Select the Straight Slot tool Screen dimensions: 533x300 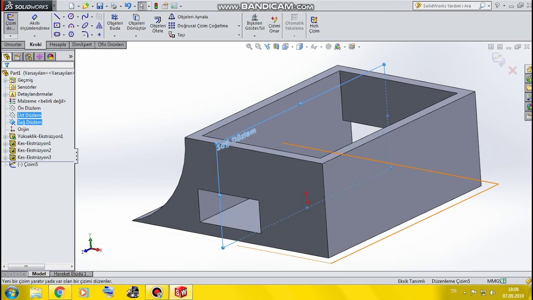pyautogui.click(x=57, y=34)
